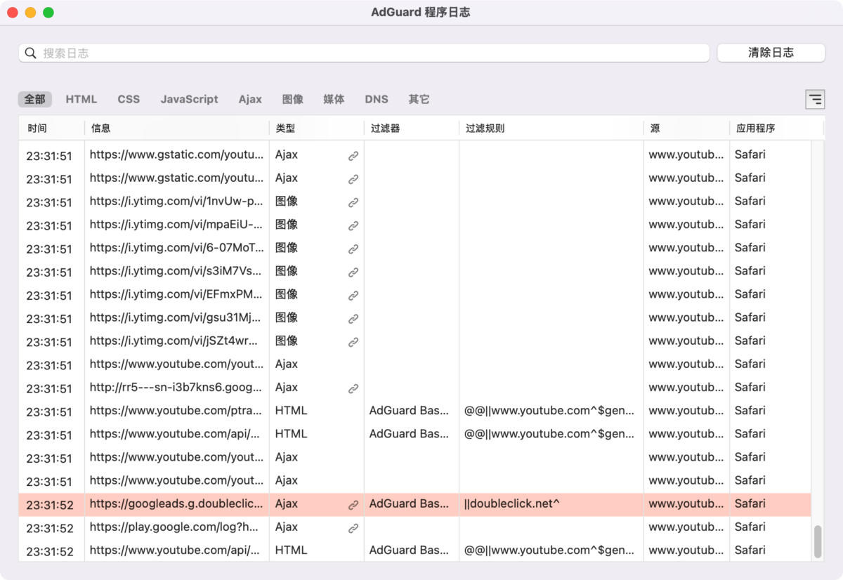This screenshot has width=843, height=580.
Task: Click link icon in the googleads doubleclick row
Action: [353, 505]
